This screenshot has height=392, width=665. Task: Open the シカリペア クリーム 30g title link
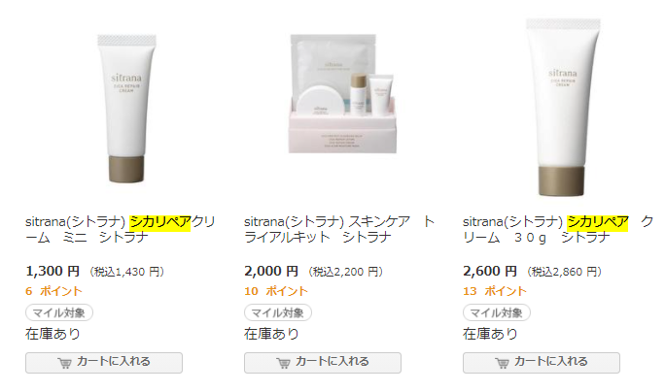(558, 229)
